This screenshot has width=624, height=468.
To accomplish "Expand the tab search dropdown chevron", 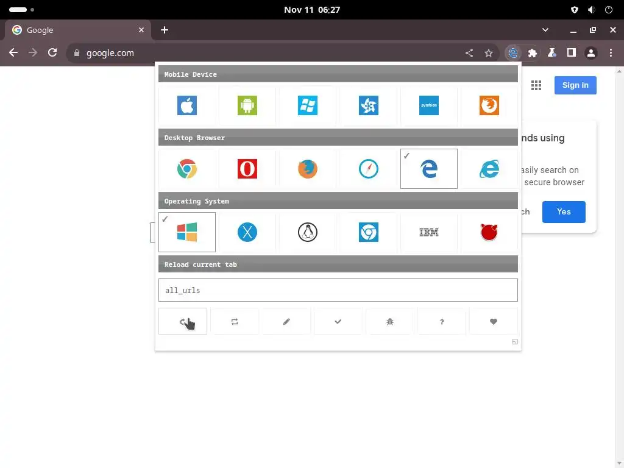I will point(545,30).
